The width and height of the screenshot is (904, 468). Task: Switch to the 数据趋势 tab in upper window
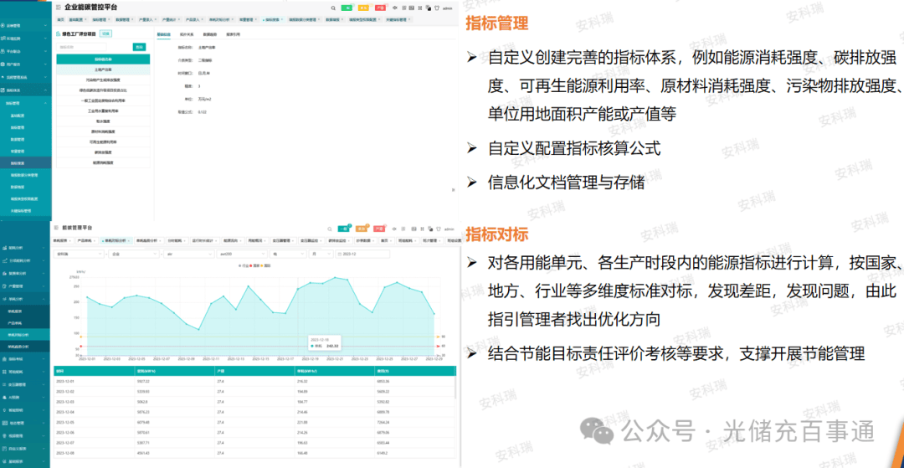click(x=209, y=34)
